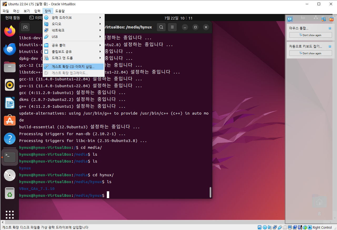Viewport: 337px width, 230px height.
Task: Open the 현재 활동 overview
Action: [x=13, y=18]
